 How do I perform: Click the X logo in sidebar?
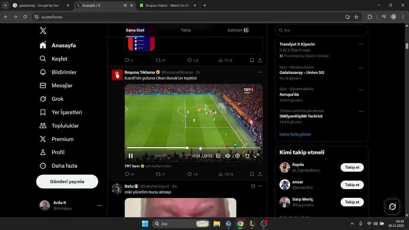tap(43, 31)
